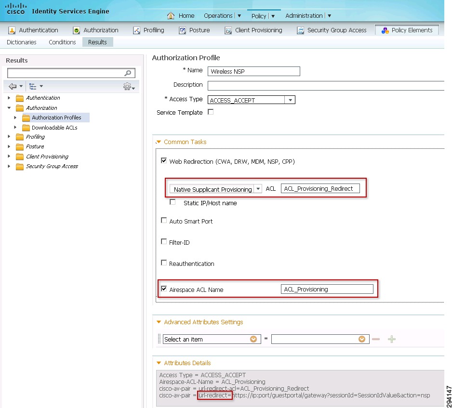Click the back arrow icon in Results toolbar

(x=13, y=86)
